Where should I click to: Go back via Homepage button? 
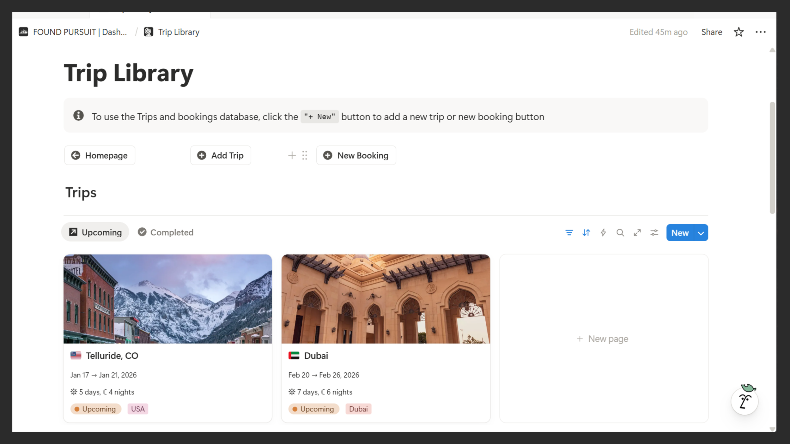(100, 155)
